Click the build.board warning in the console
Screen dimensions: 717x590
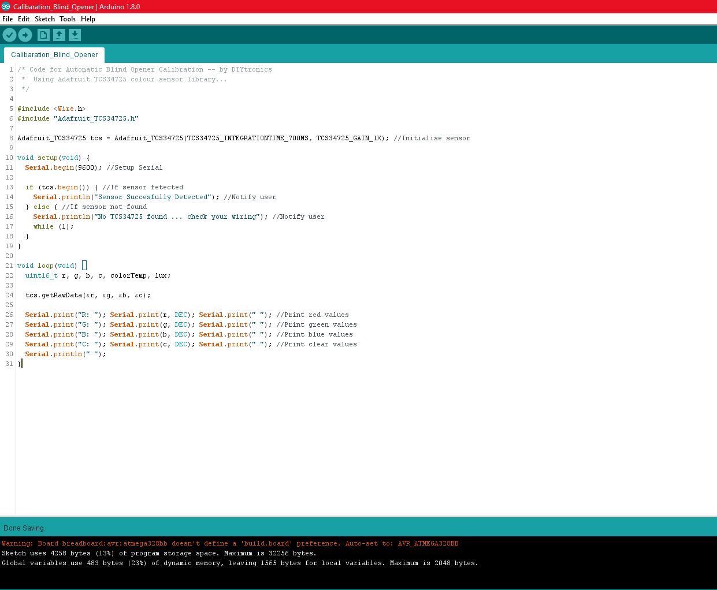tap(231, 543)
